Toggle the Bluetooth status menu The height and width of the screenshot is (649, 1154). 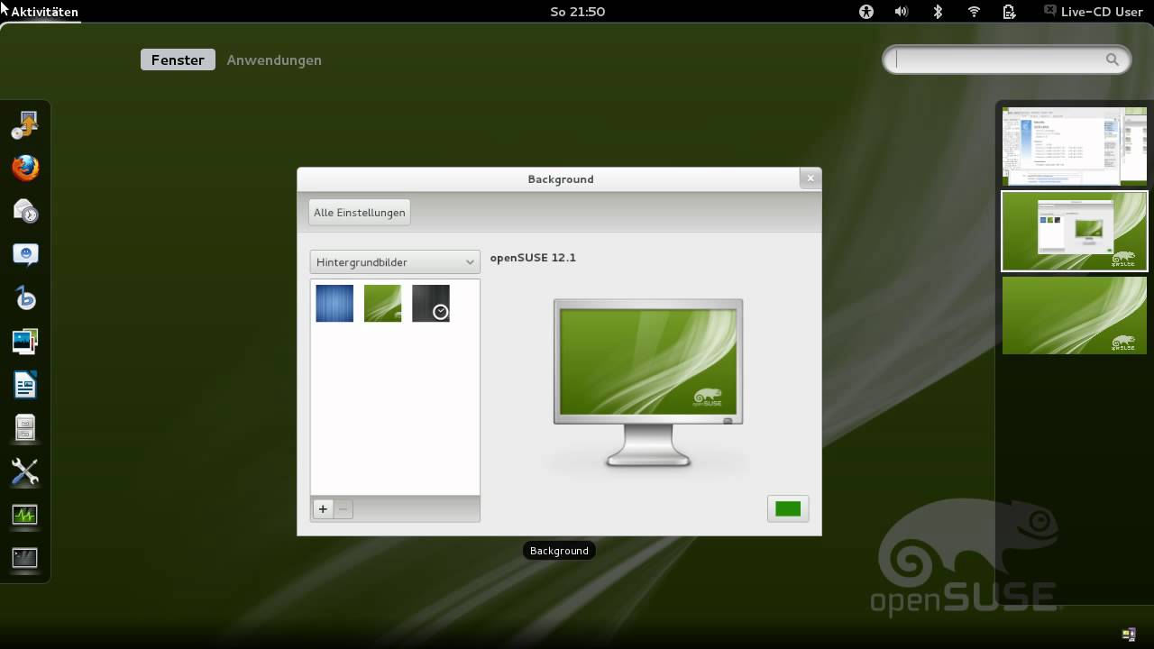click(x=938, y=12)
